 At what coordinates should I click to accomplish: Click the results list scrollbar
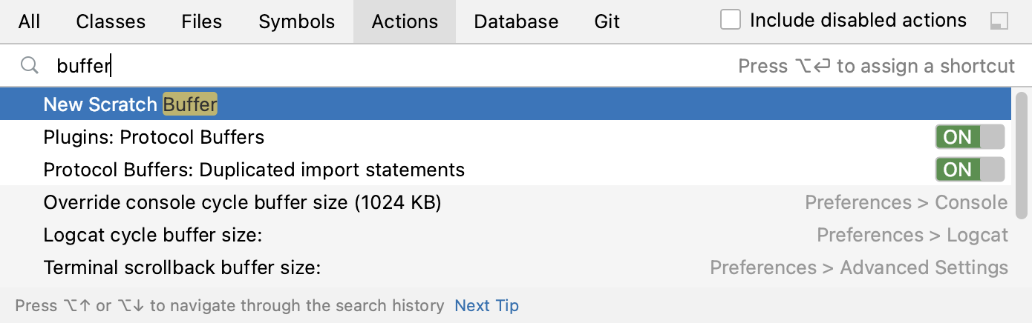coord(1022,156)
